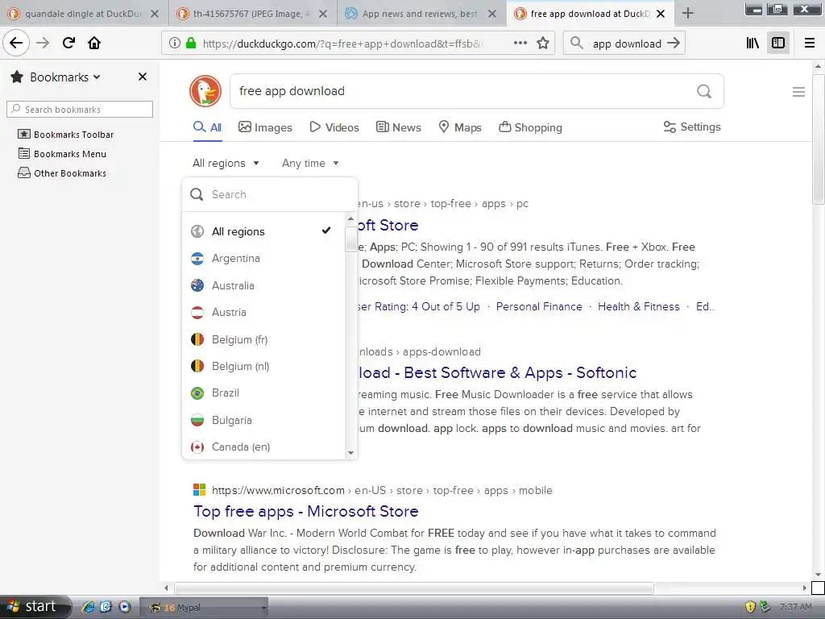Click the search bar magnifier icon
This screenshot has width=825, height=619.
tap(577, 44)
